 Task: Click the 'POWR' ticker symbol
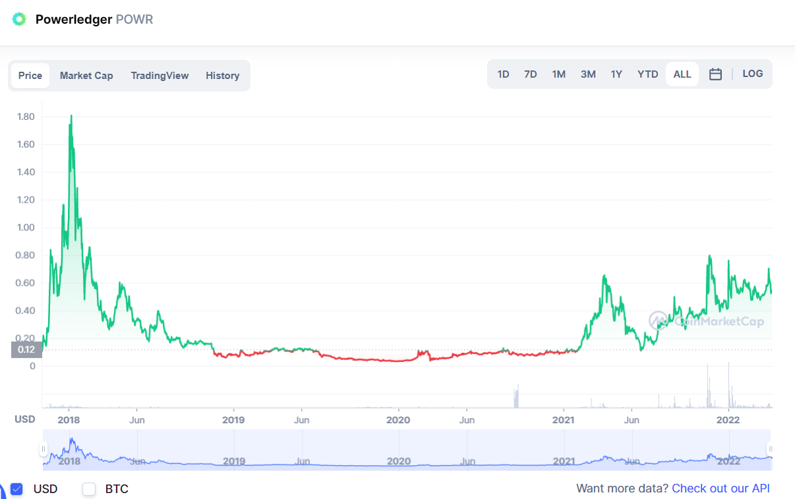point(134,19)
